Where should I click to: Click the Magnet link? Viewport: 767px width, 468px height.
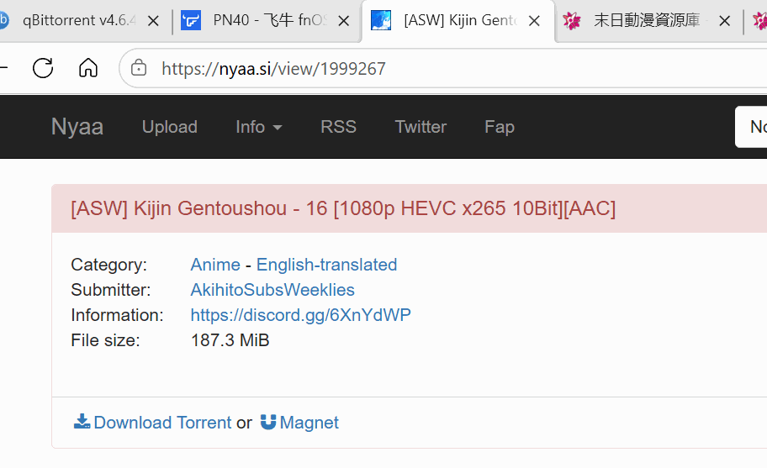point(309,422)
